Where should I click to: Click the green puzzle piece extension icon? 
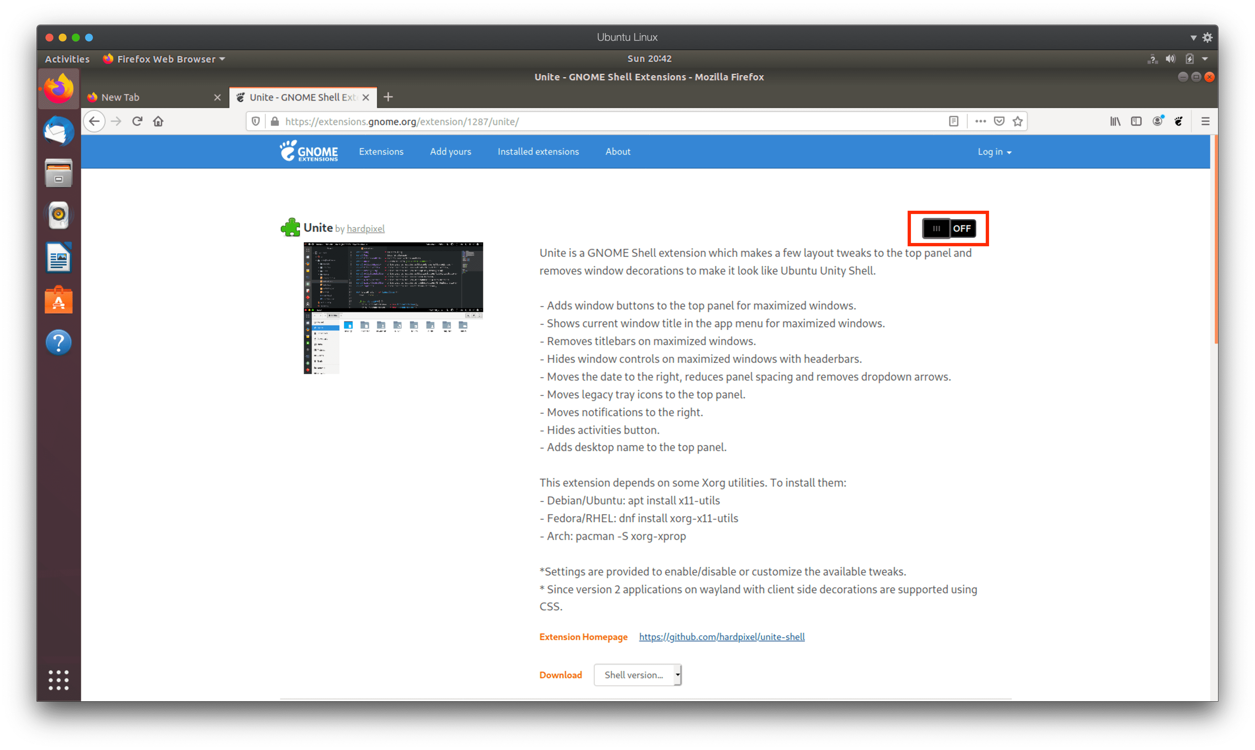click(x=290, y=228)
